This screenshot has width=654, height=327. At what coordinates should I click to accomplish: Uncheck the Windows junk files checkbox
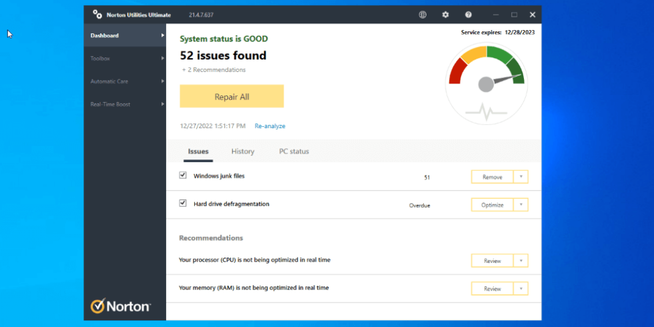pos(183,175)
